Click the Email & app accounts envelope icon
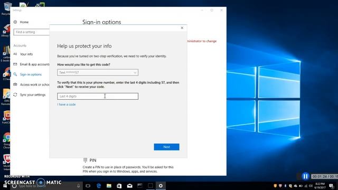The height and width of the screenshot is (190, 338). coord(15,64)
